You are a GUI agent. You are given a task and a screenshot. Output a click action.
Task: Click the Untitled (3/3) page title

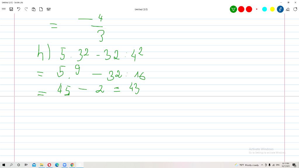[141, 9]
